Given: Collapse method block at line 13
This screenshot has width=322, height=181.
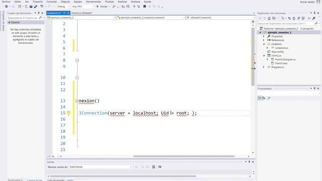Looking at the screenshot, I should tap(77, 101).
